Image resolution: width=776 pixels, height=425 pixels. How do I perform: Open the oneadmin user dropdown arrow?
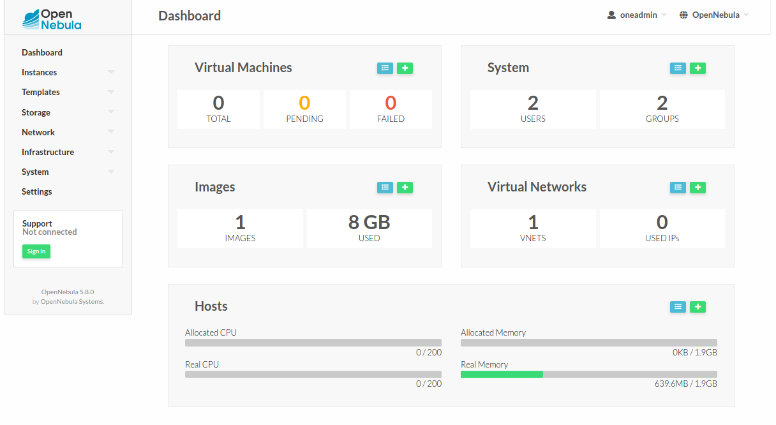point(664,15)
